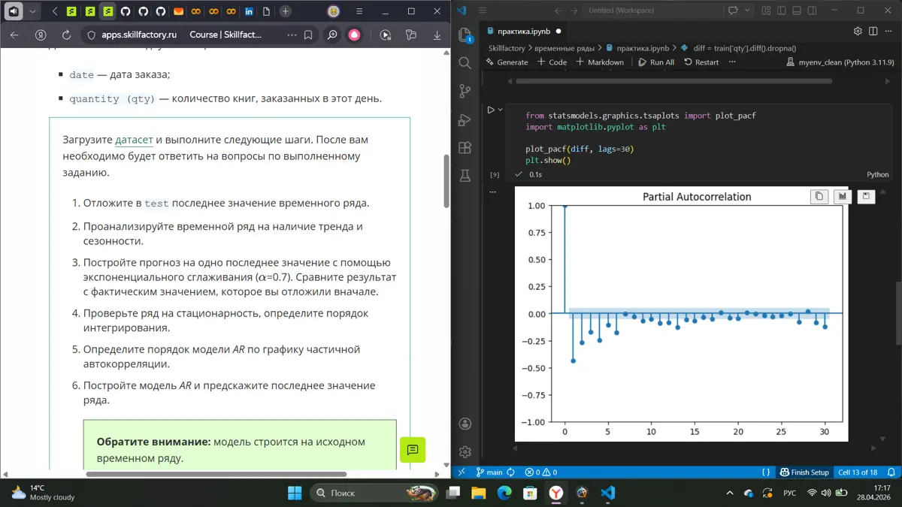Screen dimensions: 902x507
Task: Restart the notebook kernel
Action: [701, 62]
